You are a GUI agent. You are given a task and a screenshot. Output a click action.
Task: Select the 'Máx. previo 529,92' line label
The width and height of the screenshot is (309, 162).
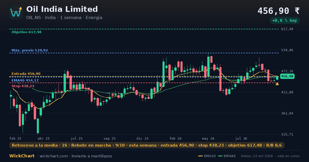pyautogui.click(x=30, y=50)
